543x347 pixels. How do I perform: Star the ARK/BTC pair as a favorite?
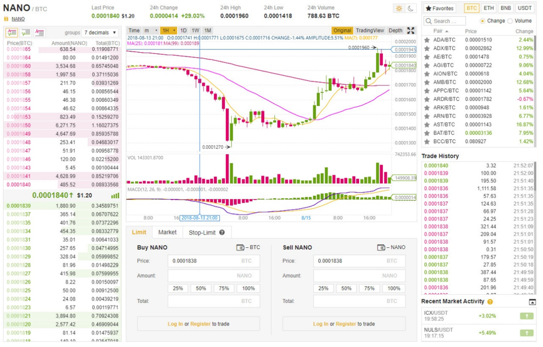click(427, 108)
